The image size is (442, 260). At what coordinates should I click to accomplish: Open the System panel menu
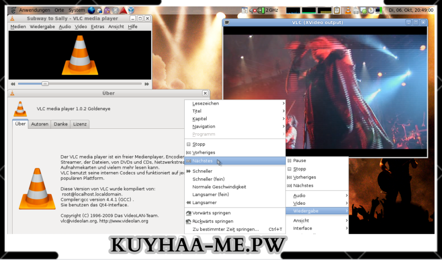(76, 10)
